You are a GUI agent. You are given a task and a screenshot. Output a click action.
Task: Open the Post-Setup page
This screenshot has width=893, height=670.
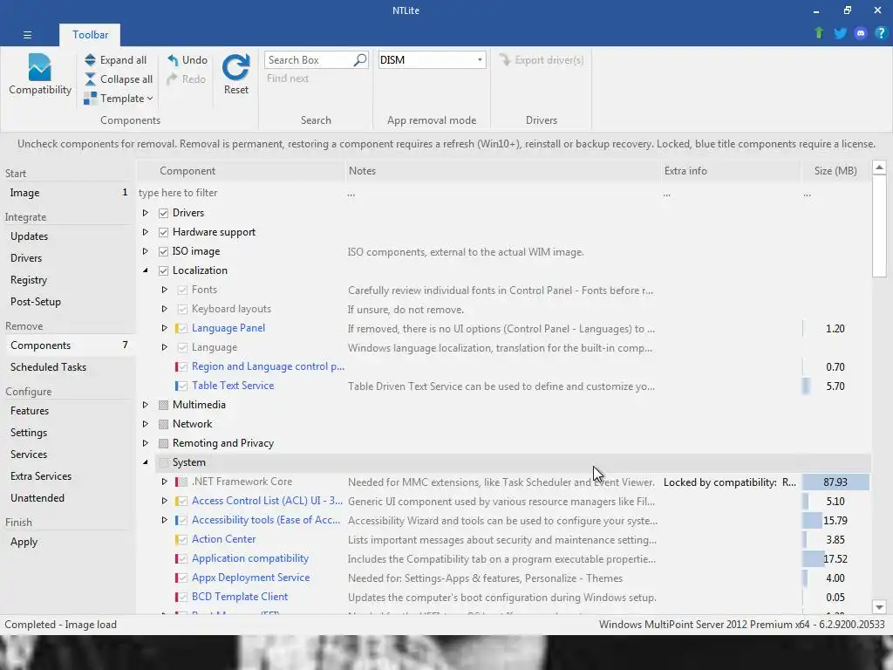pyautogui.click(x=67, y=302)
